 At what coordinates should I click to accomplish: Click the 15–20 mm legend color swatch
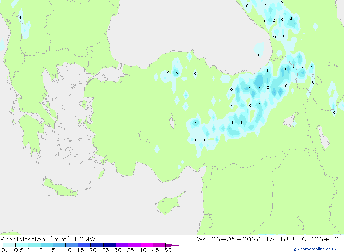(x=84, y=245)
